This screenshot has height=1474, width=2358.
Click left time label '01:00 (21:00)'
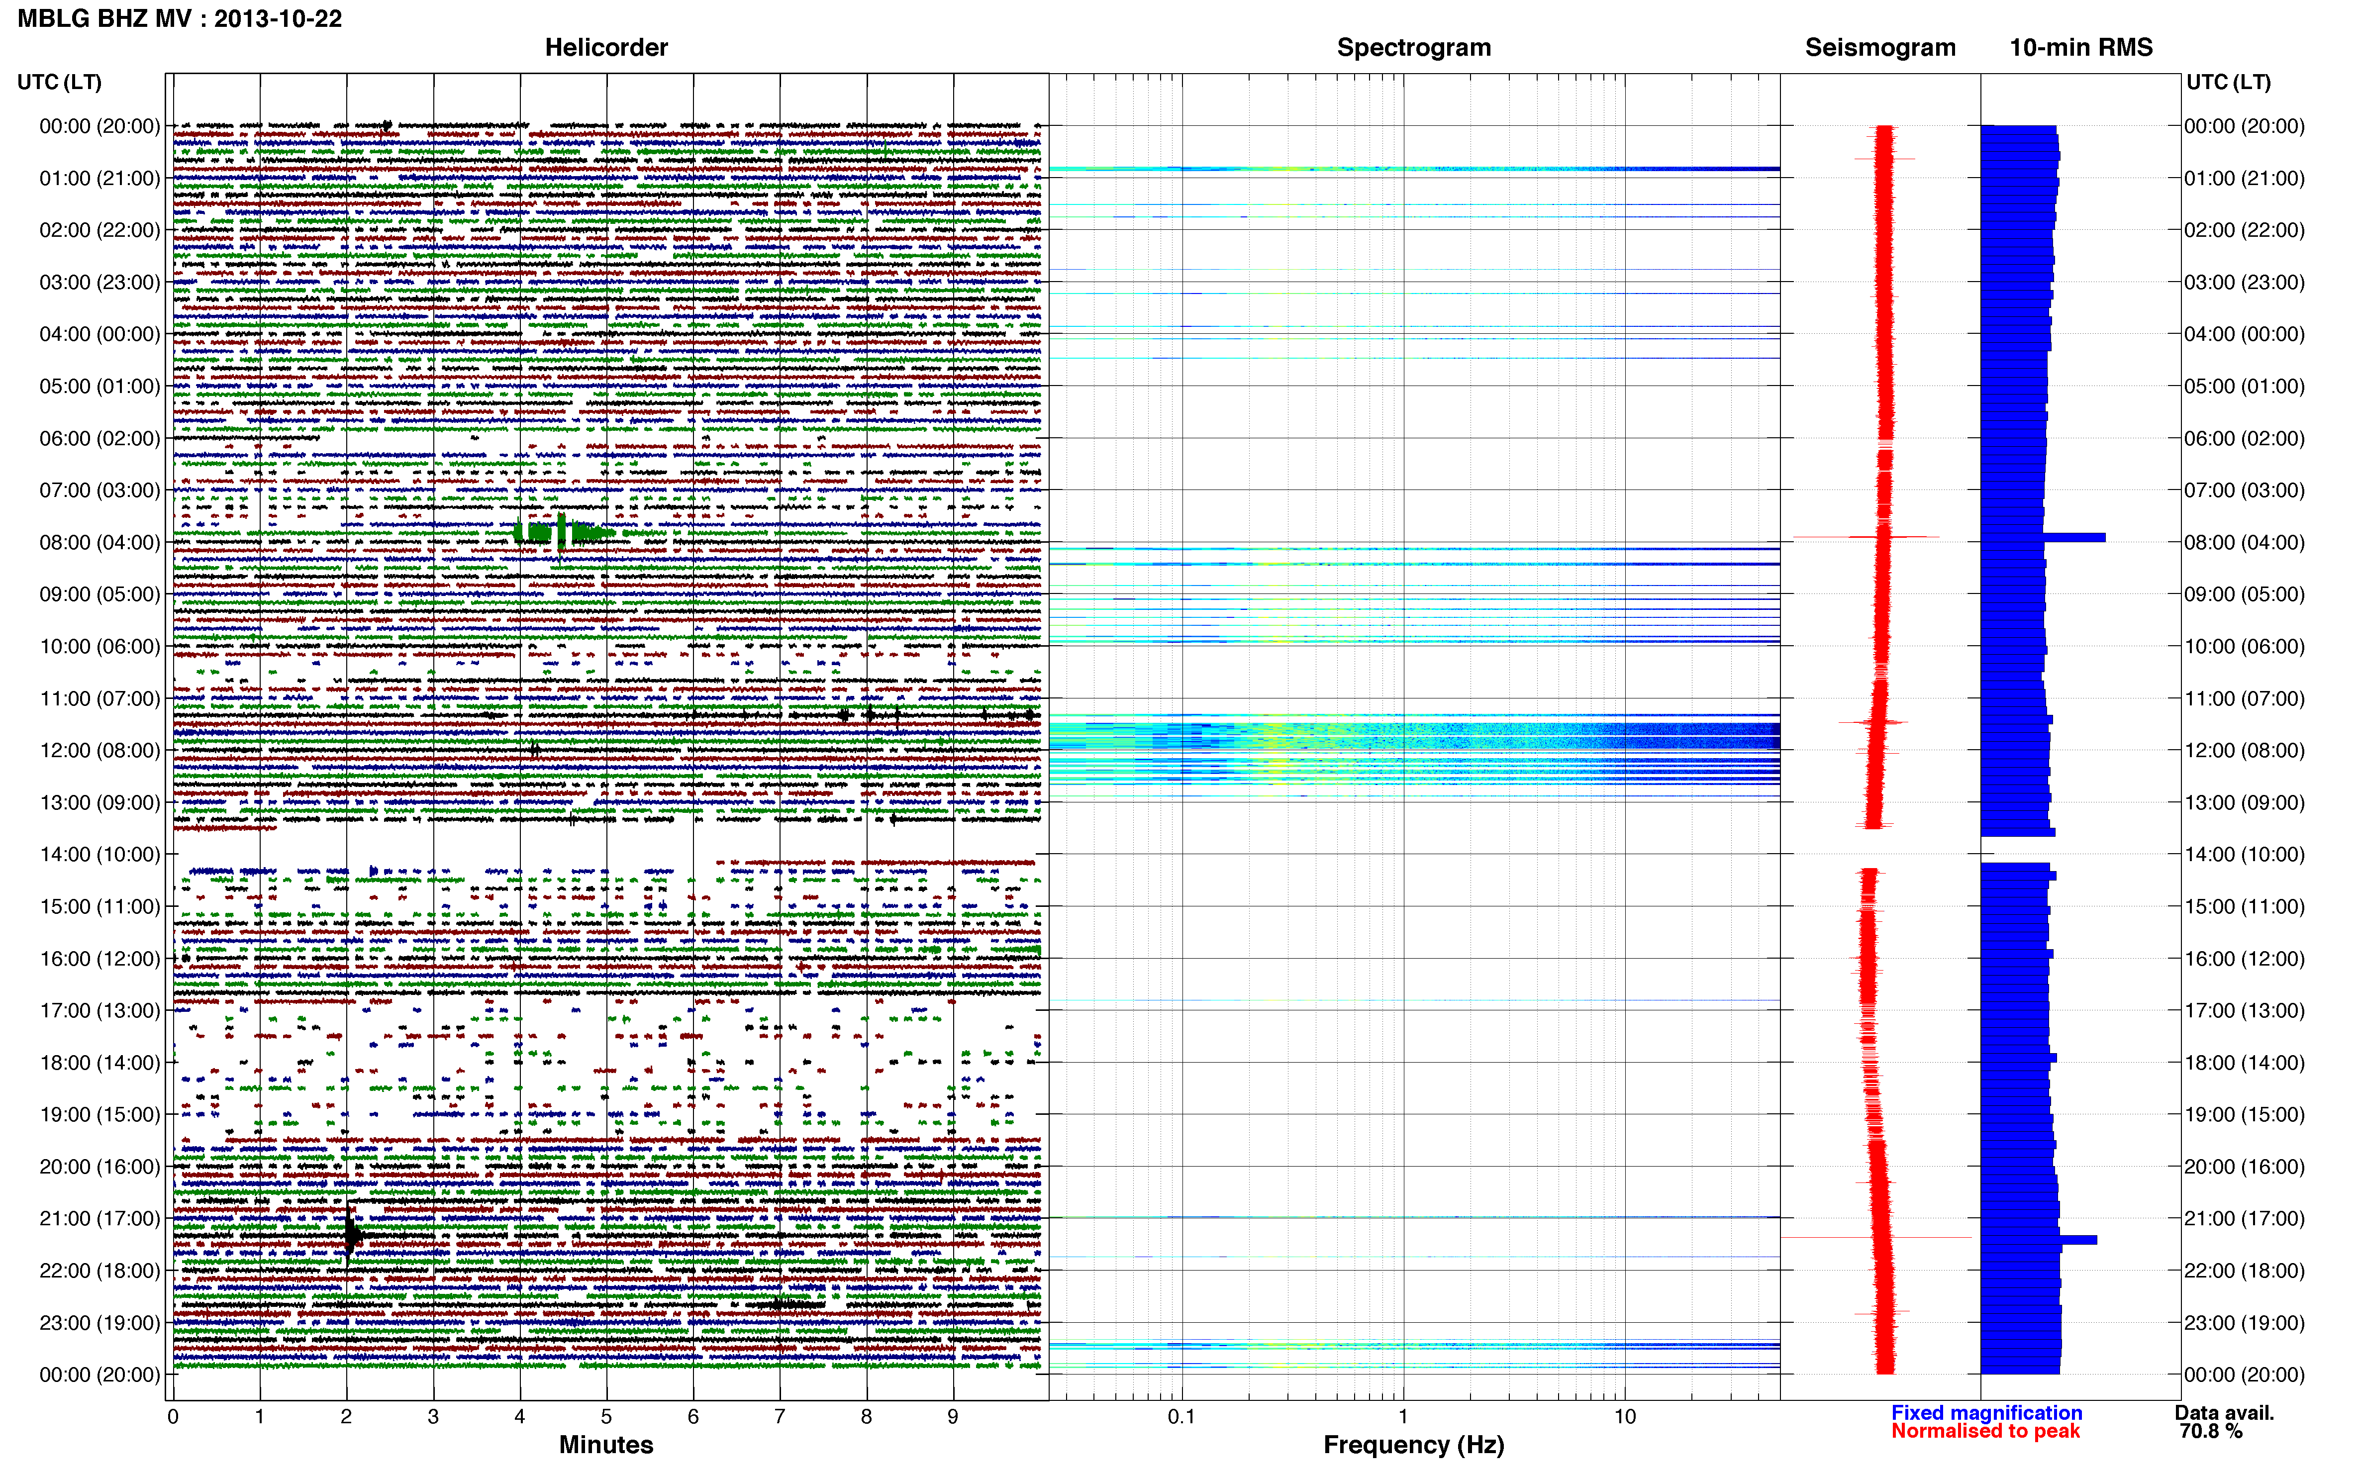coord(99,179)
